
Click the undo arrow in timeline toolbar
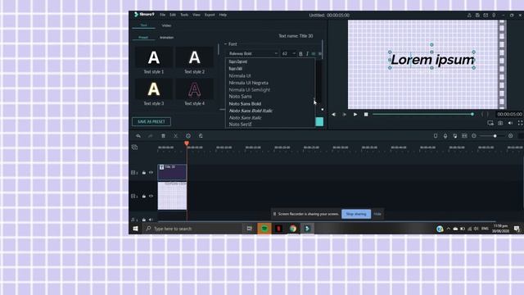pyautogui.click(x=138, y=136)
